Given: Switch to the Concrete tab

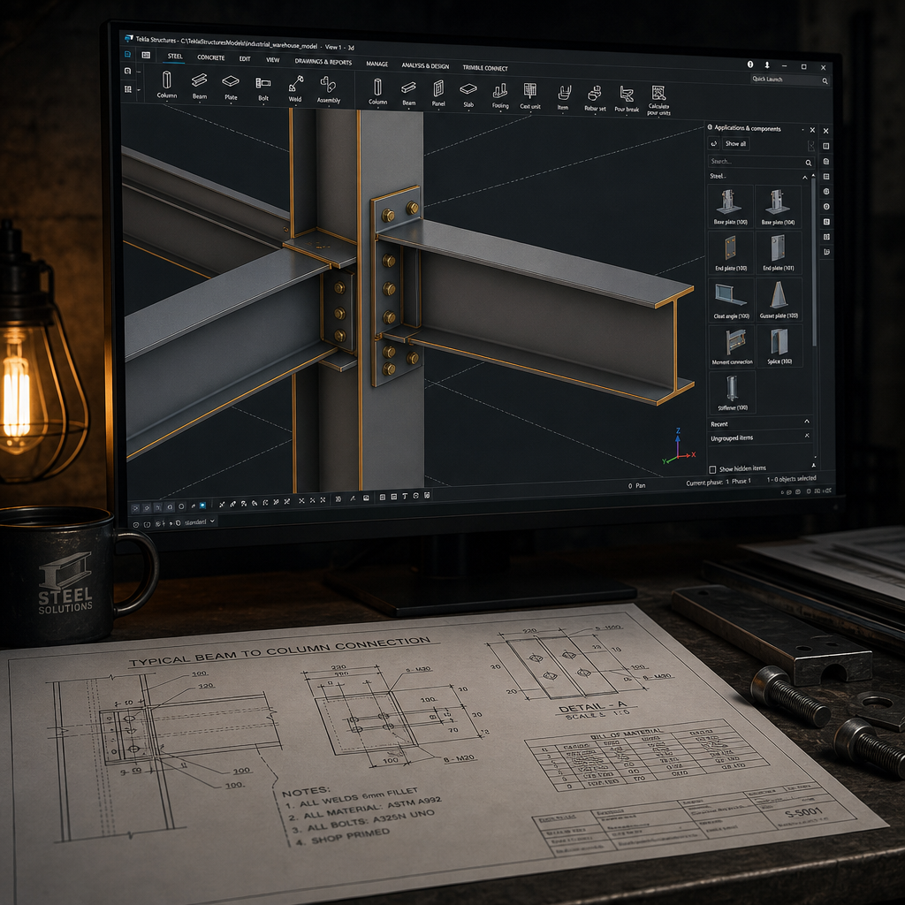Looking at the screenshot, I should 210,57.
